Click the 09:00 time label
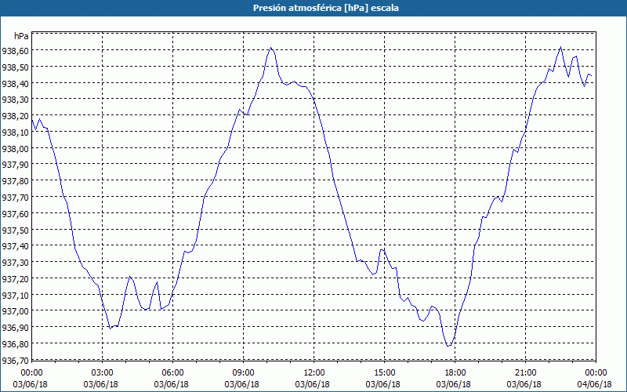This screenshot has width=627, height=392. click(x=243, y=373)
